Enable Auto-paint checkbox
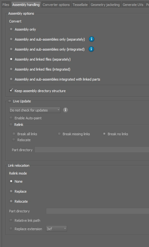 click(11, 118)
